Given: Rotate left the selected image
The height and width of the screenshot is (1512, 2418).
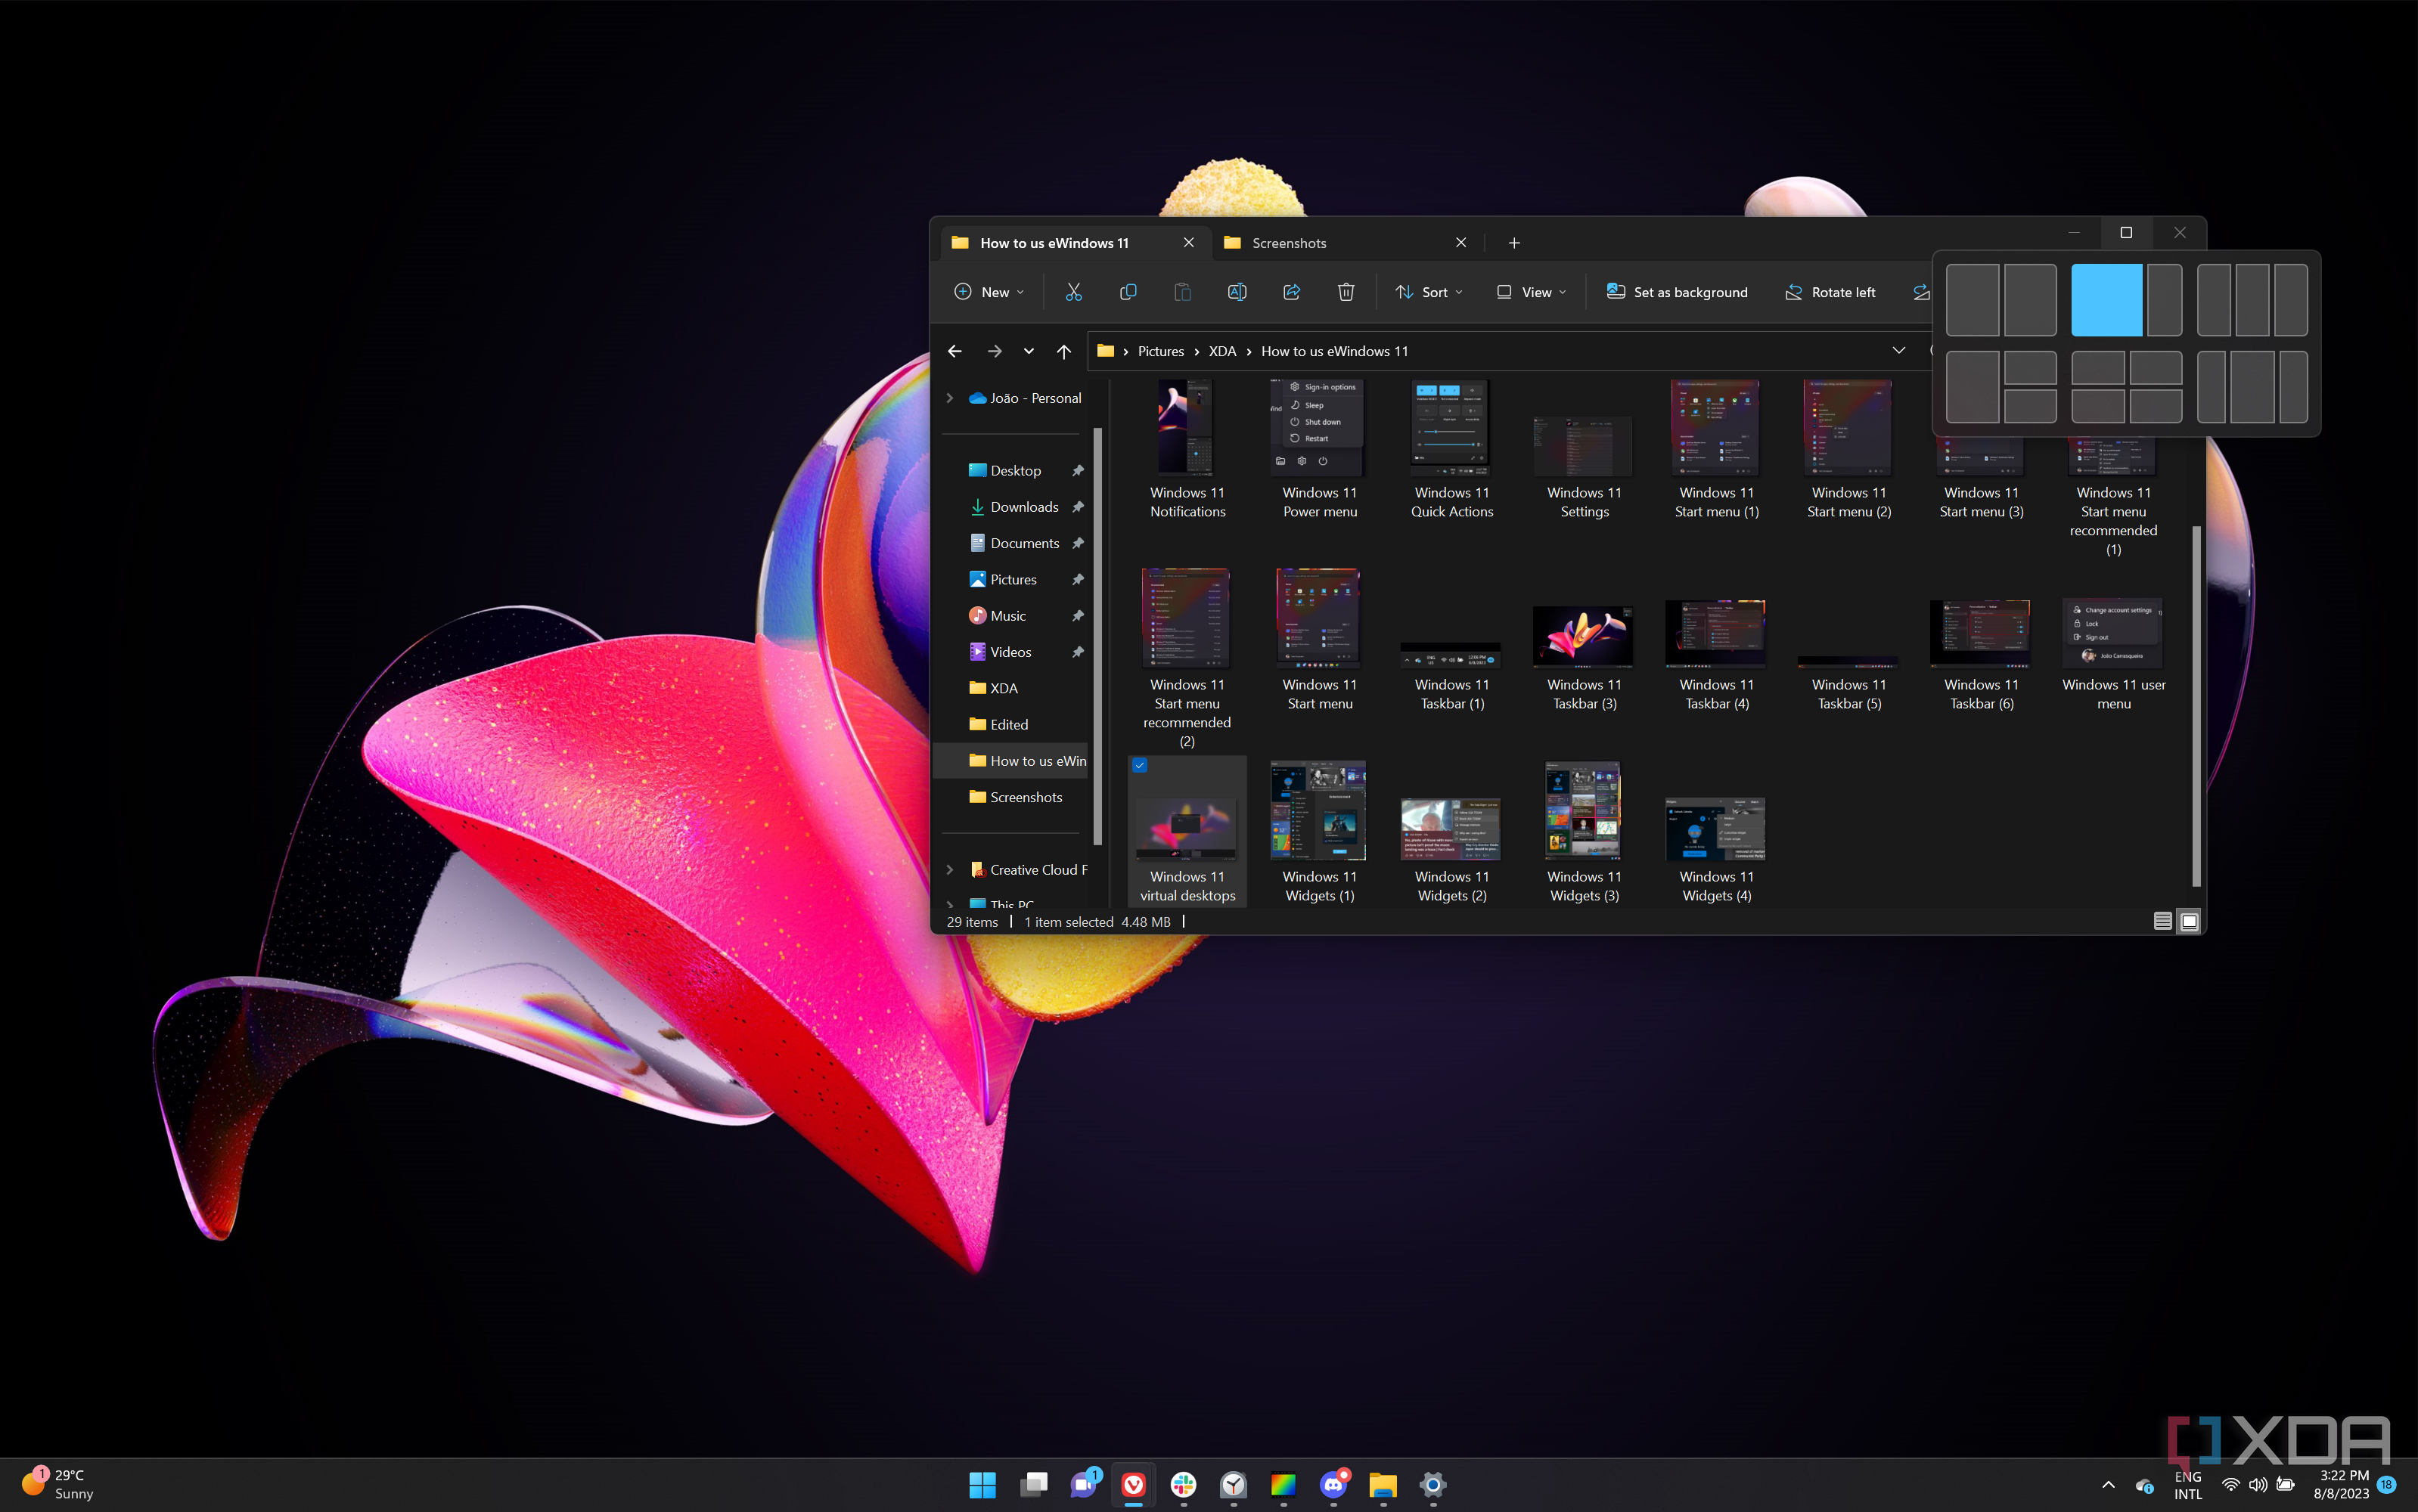Looking at the screenshot, I should tap(1830, 292).
